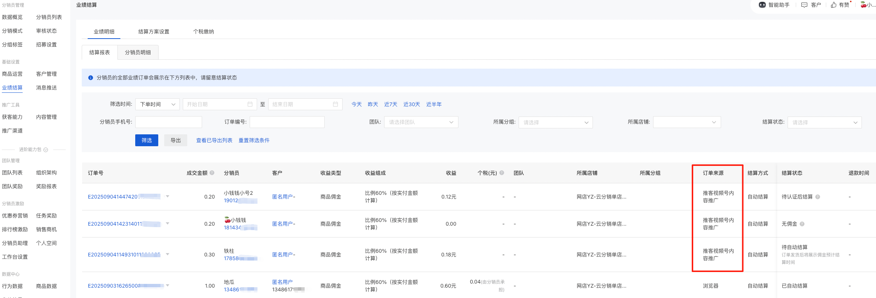Collapse the 进阶能力包 section
This screenshot has width=876, height=298.
[46, 150]
